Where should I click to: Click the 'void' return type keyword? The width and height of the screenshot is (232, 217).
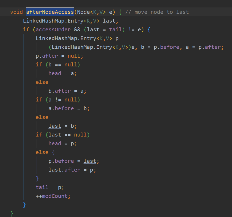tap(16, 12)
